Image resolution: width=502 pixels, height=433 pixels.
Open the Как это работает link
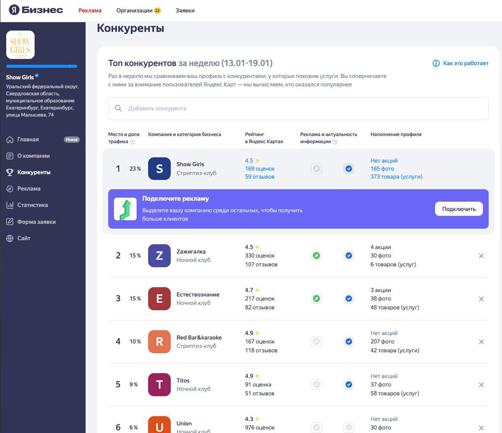click(x=466, y=63)
